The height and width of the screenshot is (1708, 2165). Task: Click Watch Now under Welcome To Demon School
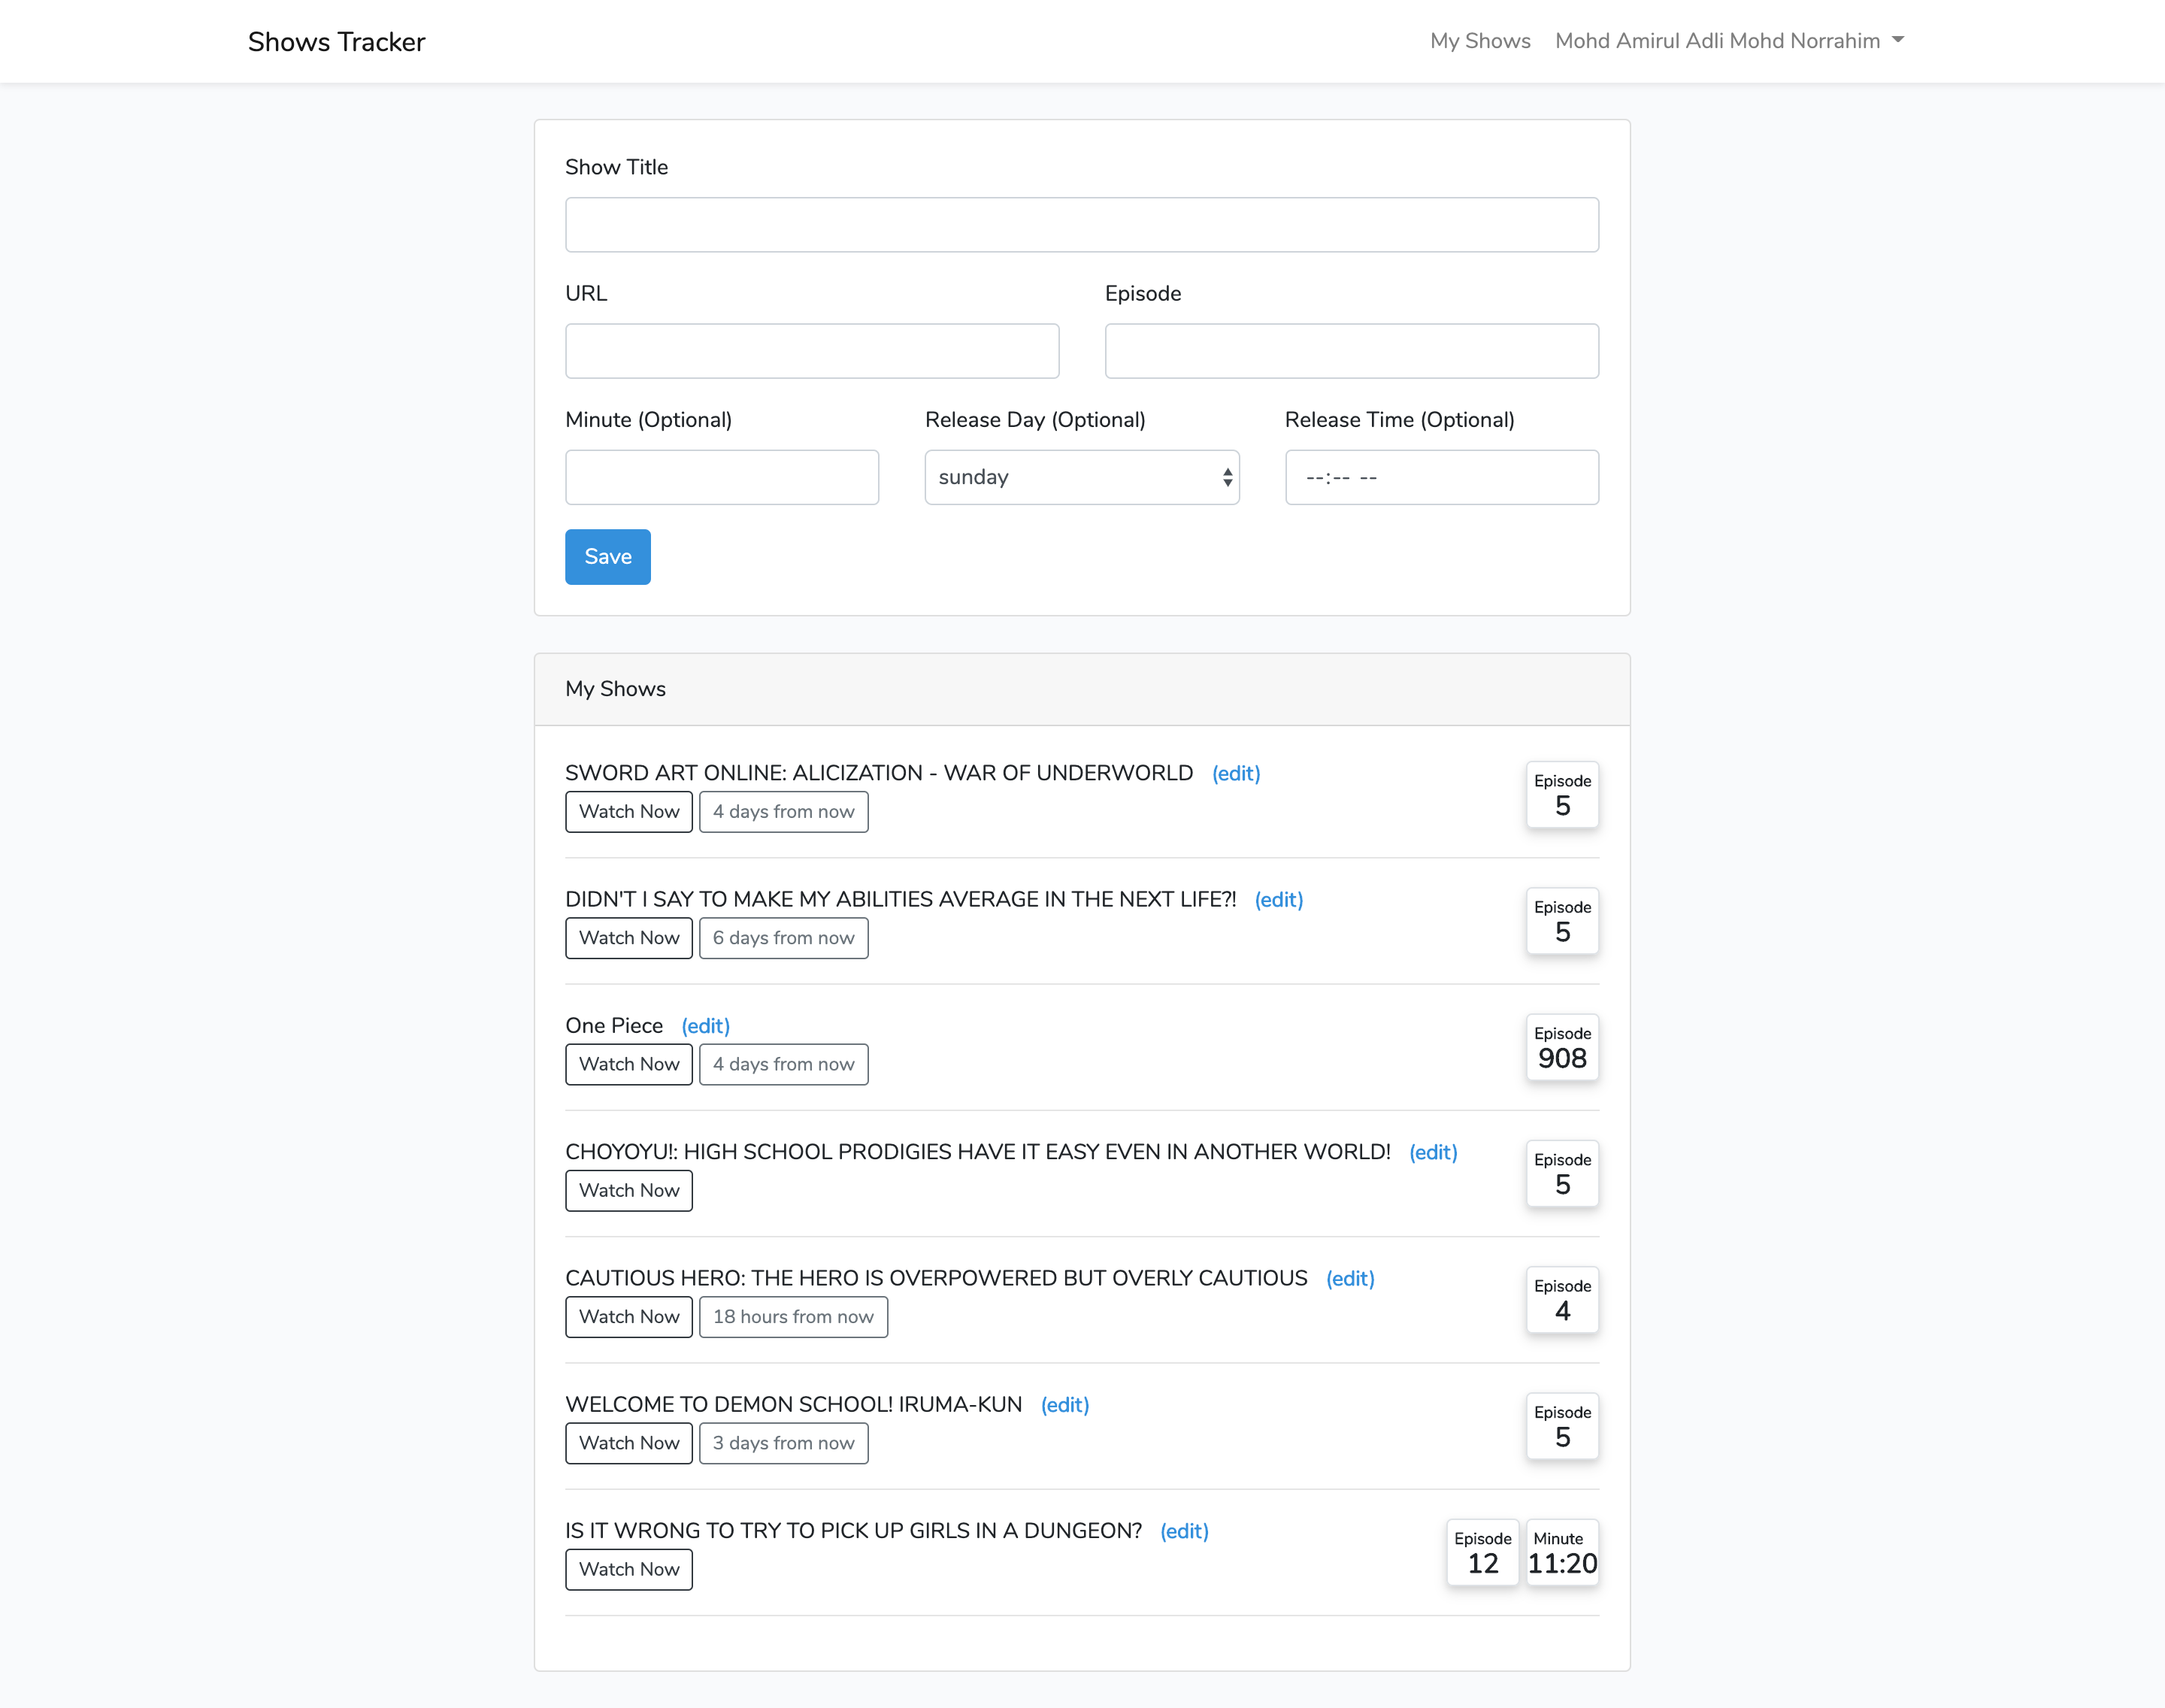click(x=628, y=1443)
